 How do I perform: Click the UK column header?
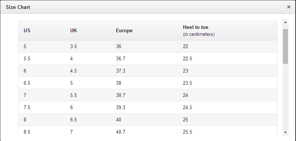tap(74, 30)
